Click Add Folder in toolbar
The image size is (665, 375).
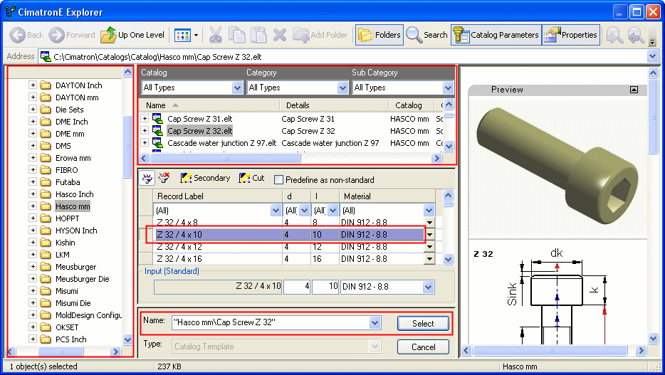[320, 35]
